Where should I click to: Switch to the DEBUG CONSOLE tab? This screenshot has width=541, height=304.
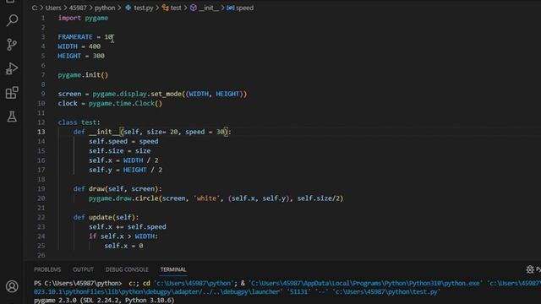pyautogui.click(x=127, y=269)
